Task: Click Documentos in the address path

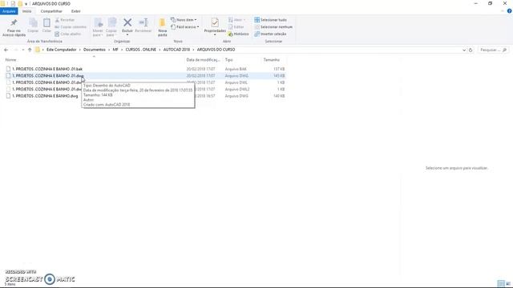Action: (95, 50)
